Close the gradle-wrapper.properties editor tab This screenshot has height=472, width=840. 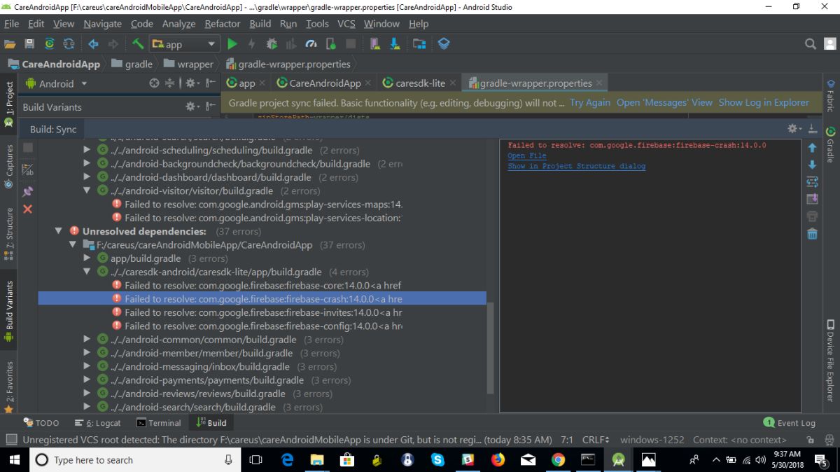click(x=598, y=83)
